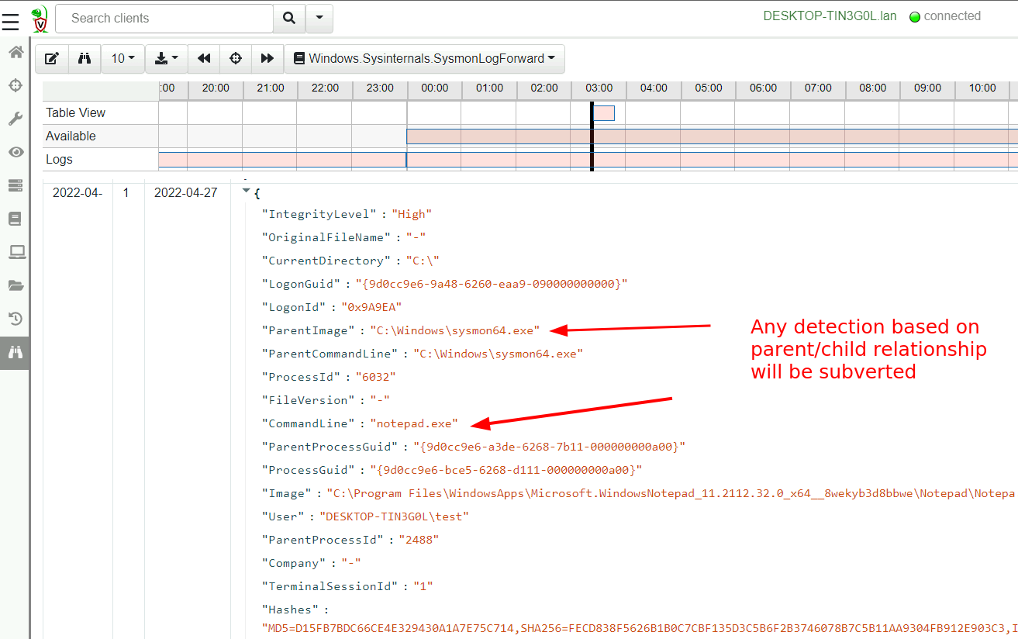This screenshot has width=1018, height=639.
Task: Click the 00:00 timeline hour label
Action: coord(434,88)
